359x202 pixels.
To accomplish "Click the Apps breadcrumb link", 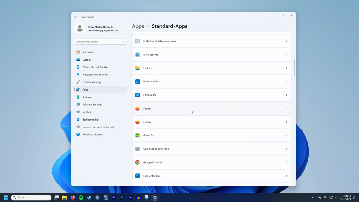I will [x=138, y=26].
